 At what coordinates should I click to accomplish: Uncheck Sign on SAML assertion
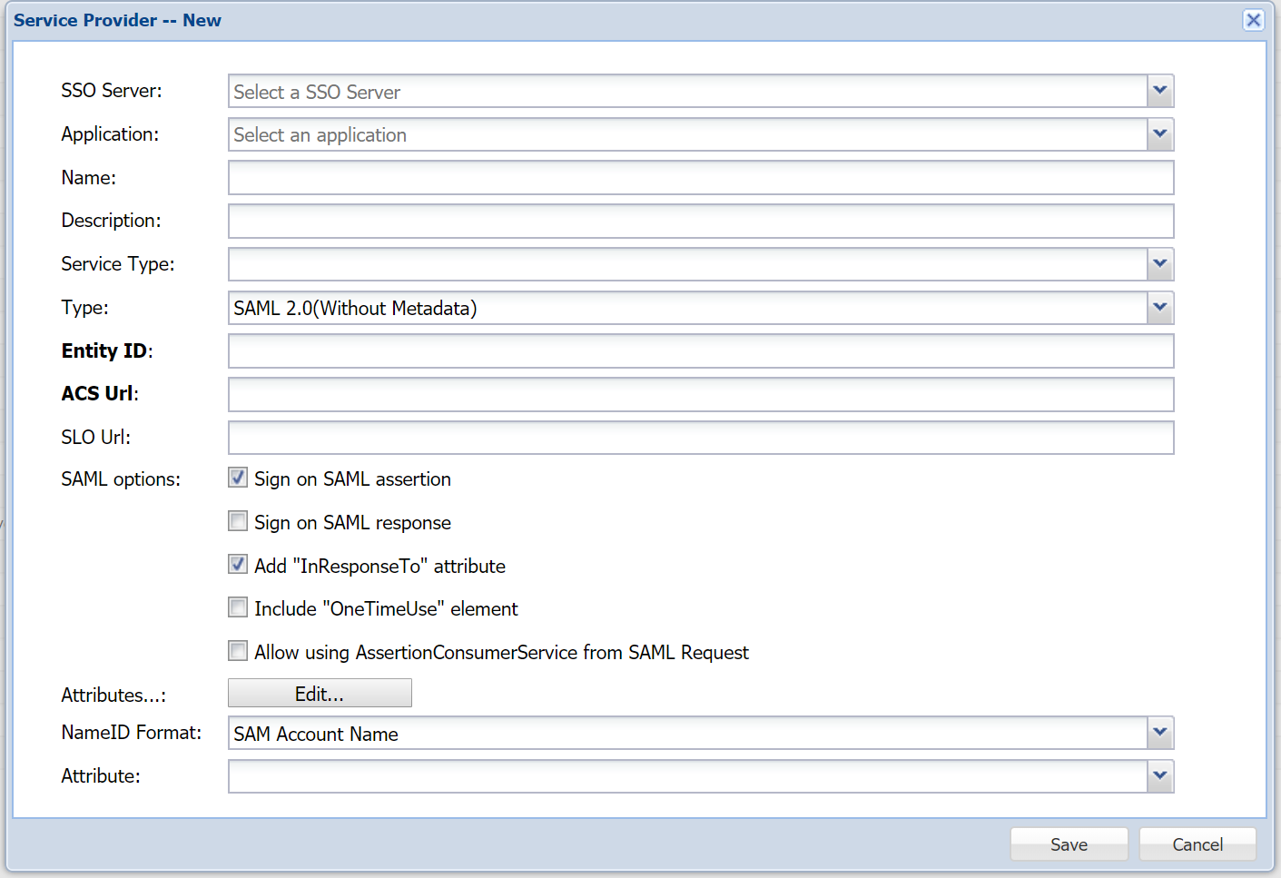point(238,478)
